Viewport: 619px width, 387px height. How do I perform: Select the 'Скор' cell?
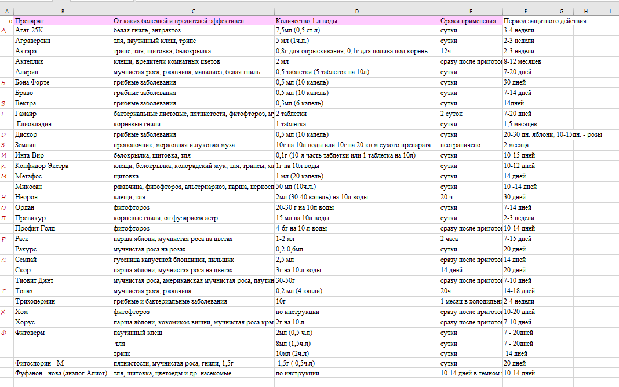click(63, 270)
